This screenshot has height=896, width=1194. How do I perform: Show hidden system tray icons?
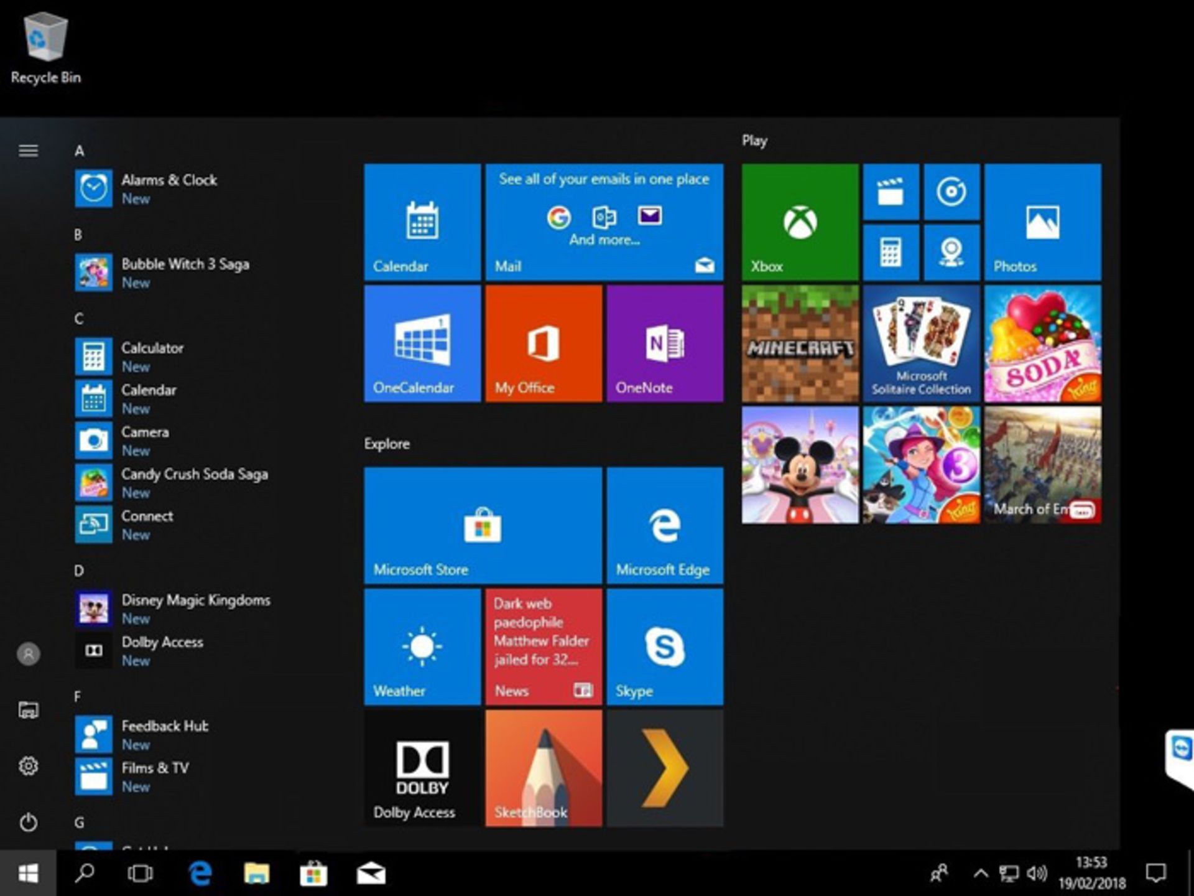click(x=981, y=874)
